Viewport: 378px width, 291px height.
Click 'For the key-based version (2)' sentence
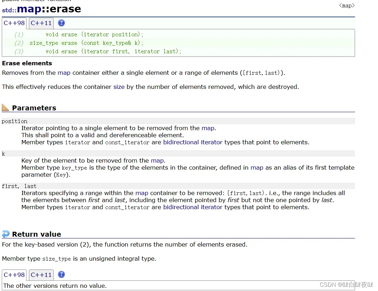(125, 244)
